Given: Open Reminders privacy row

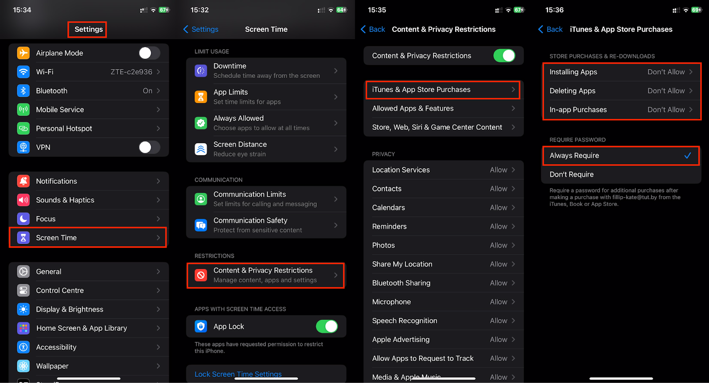Looking at the screenshot, I should pos(444,226).
